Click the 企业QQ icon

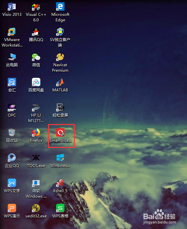pyautogui.click(x=12, y=158)
